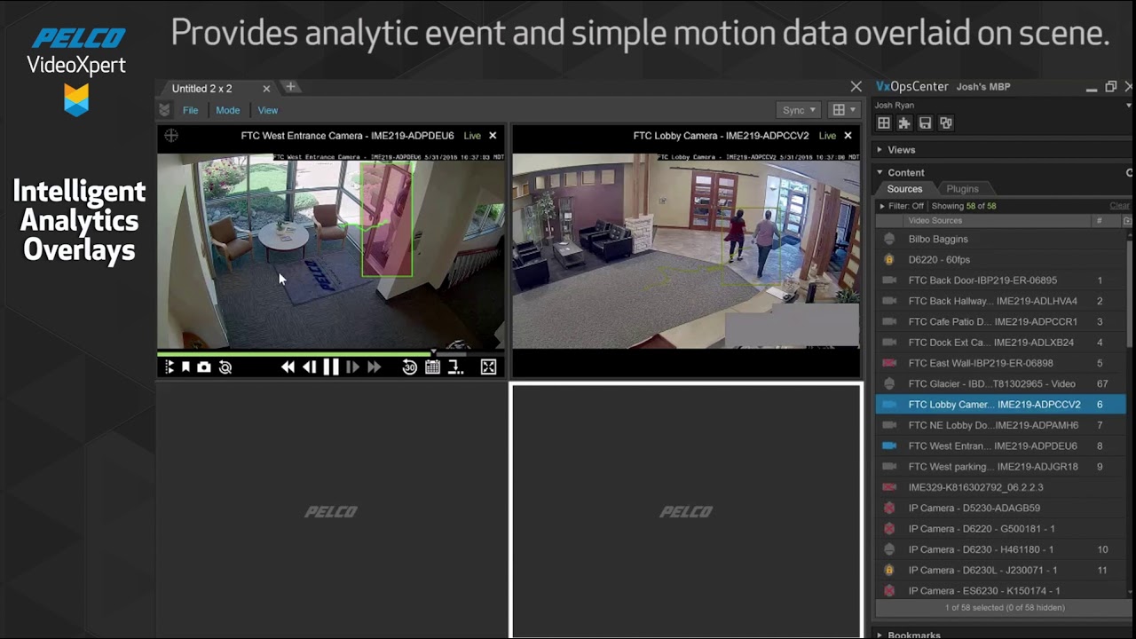Save the workspace with floppy disk icon
The image size is (1136, 639).
tap(925, 123)
